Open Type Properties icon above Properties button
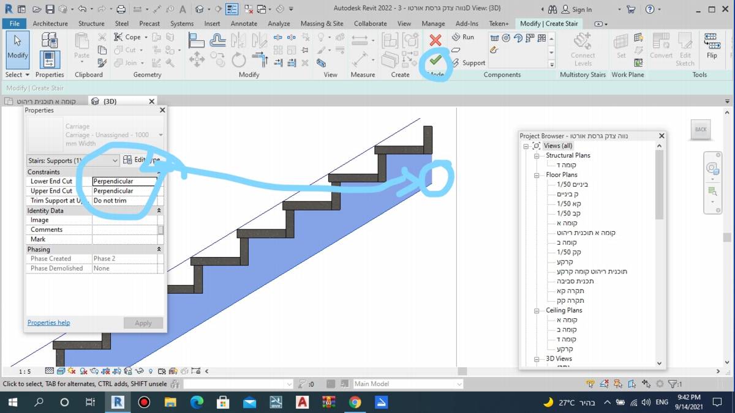This screenshot has width=735, height=413. pos(50,40)
